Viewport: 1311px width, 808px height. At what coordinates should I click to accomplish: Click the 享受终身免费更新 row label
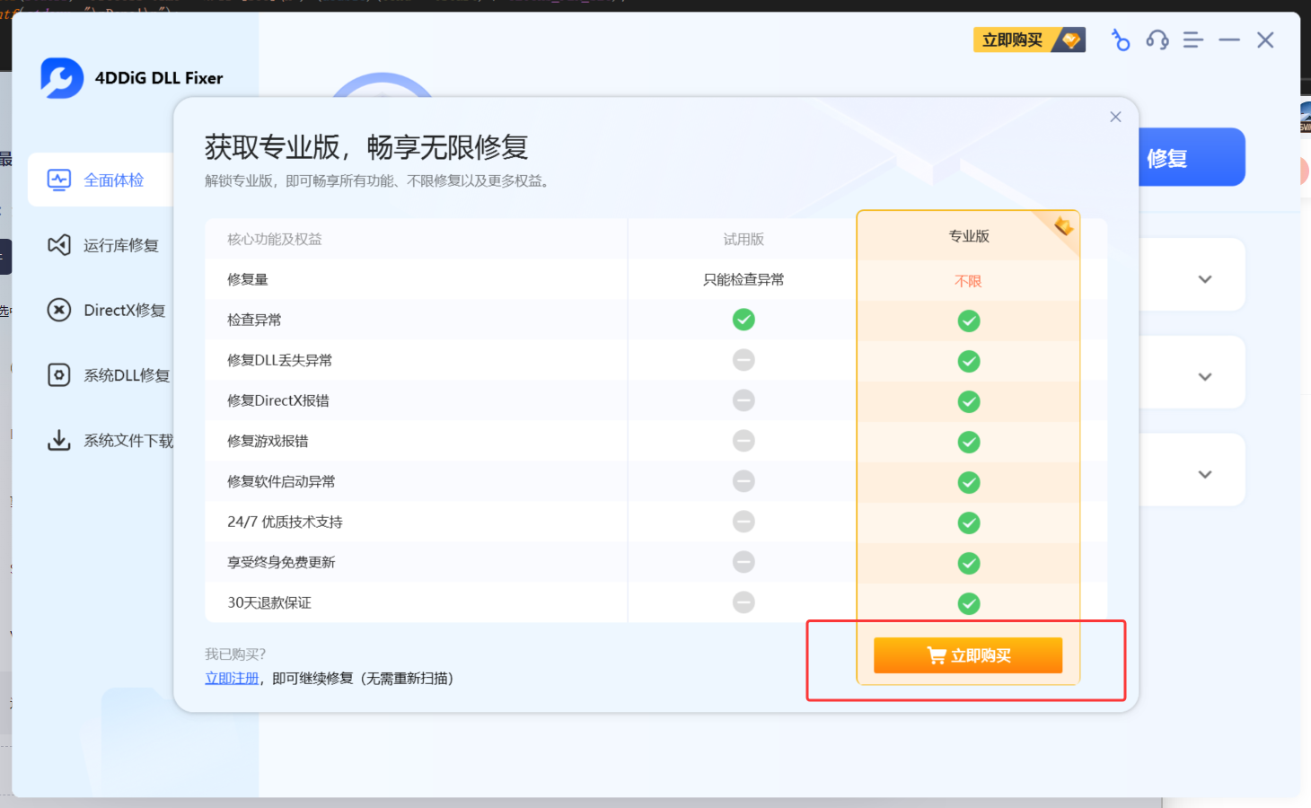pos(281,562)
